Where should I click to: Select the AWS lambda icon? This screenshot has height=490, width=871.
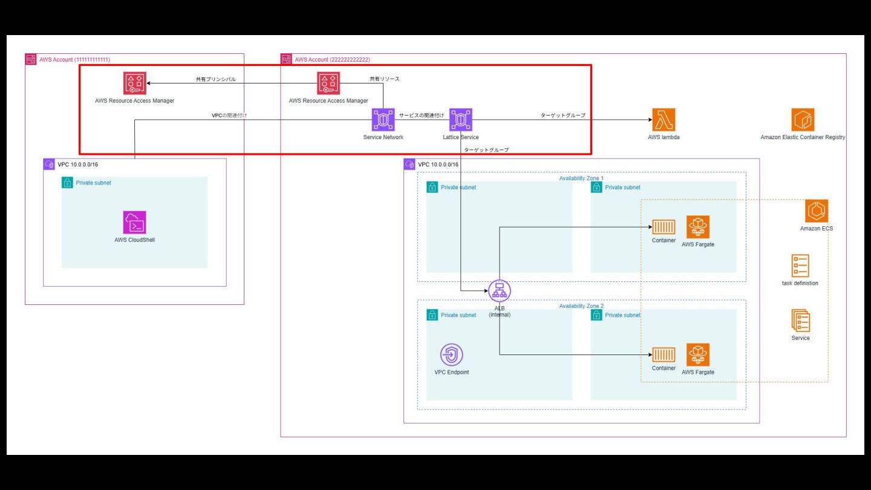[x=664, y=120]
